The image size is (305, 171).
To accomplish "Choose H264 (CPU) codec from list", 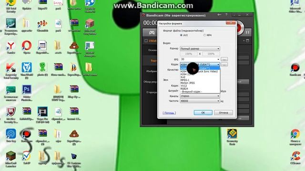I will click(200, 74).
